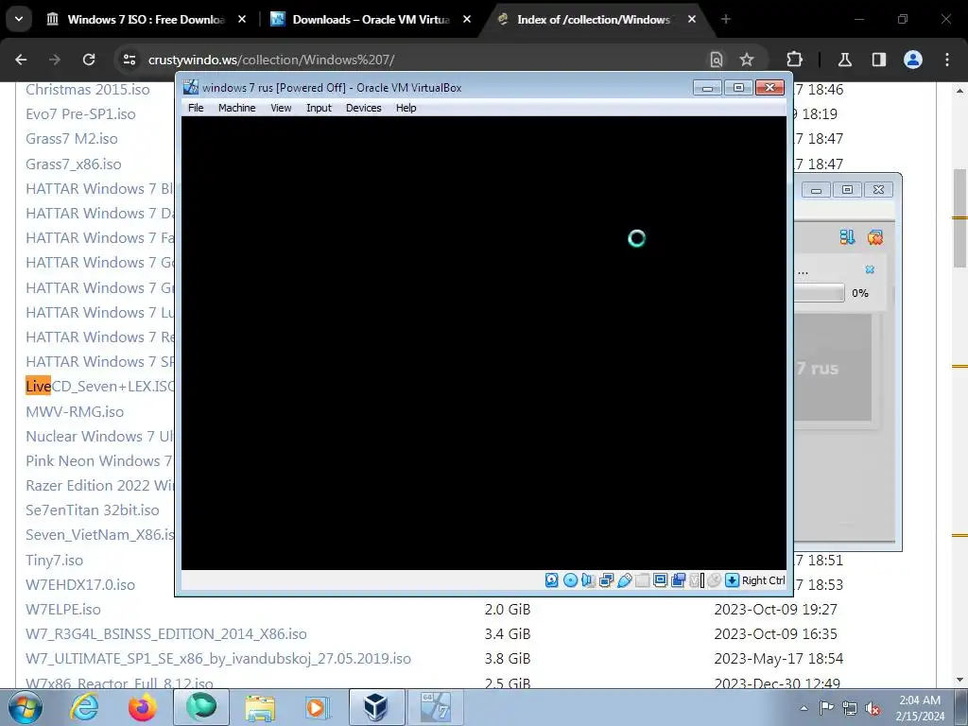The image size is (968, 726).
Task: Open W7EHDX17.0.iso link
Action: point(80,584)
